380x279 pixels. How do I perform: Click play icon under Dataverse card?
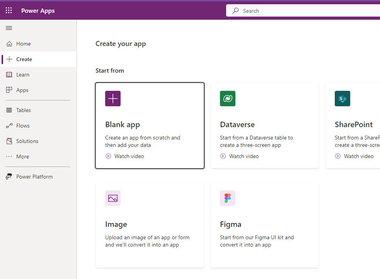223,156
